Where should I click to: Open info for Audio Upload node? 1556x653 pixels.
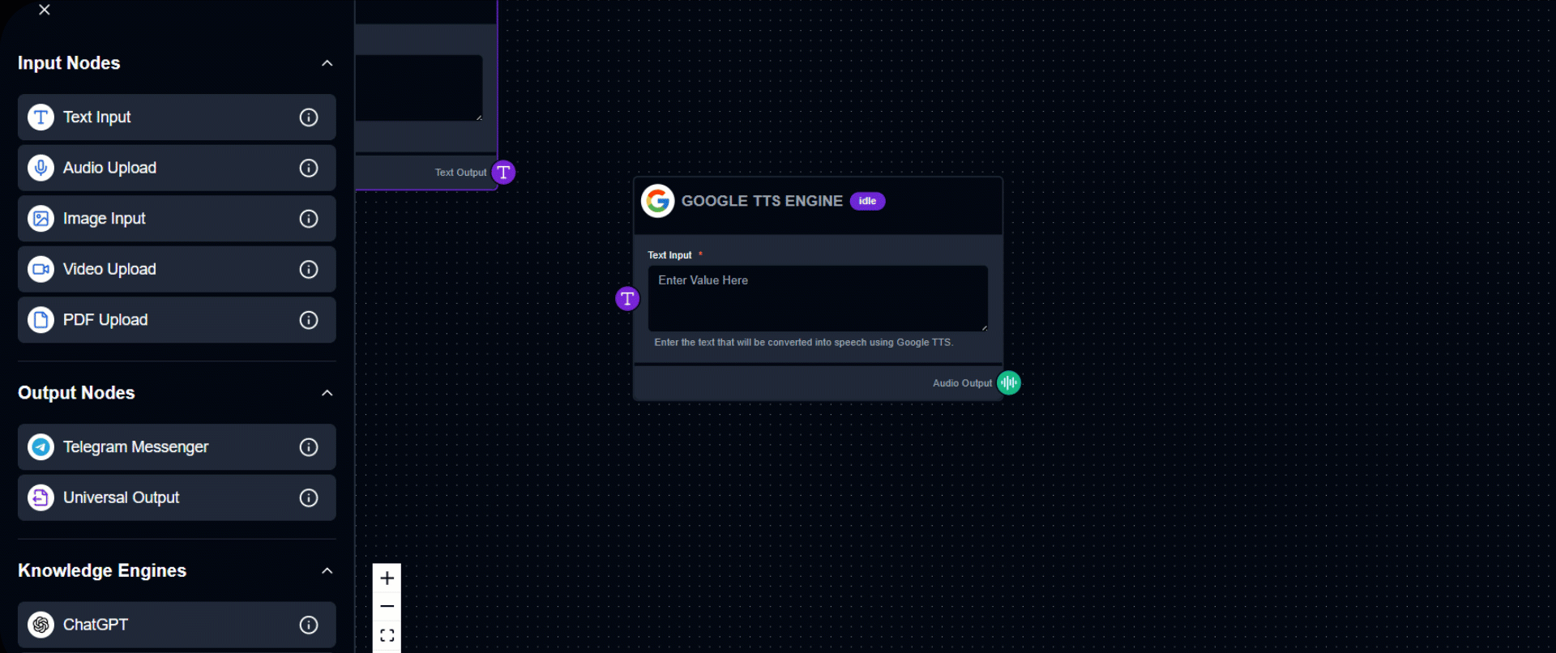[x=309, y=169]
